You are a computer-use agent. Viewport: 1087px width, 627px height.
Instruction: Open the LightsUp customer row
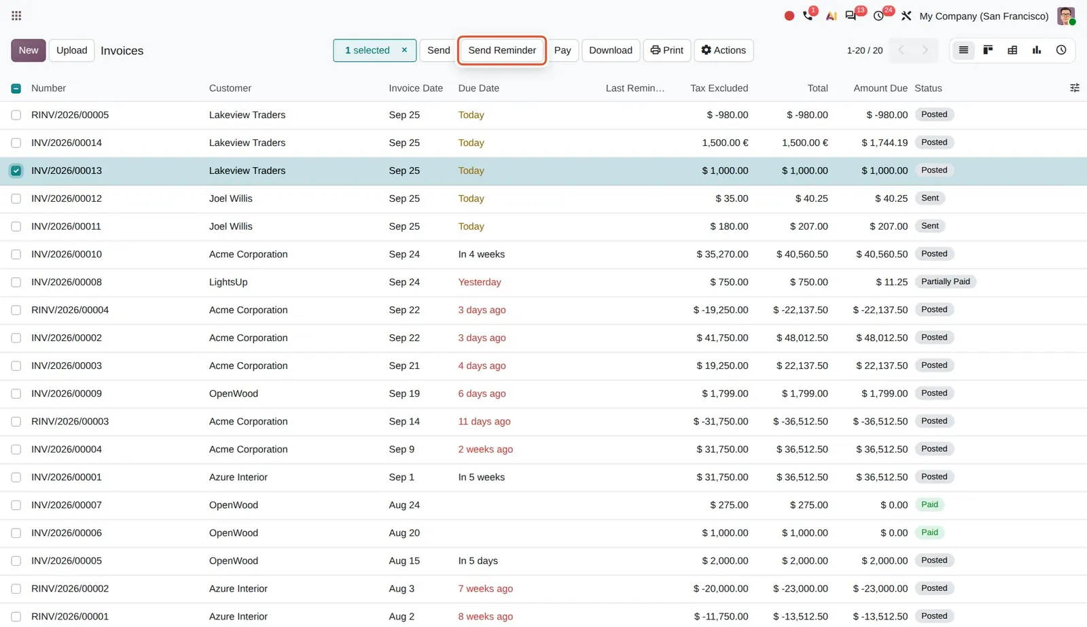click(x=228, y=282)
